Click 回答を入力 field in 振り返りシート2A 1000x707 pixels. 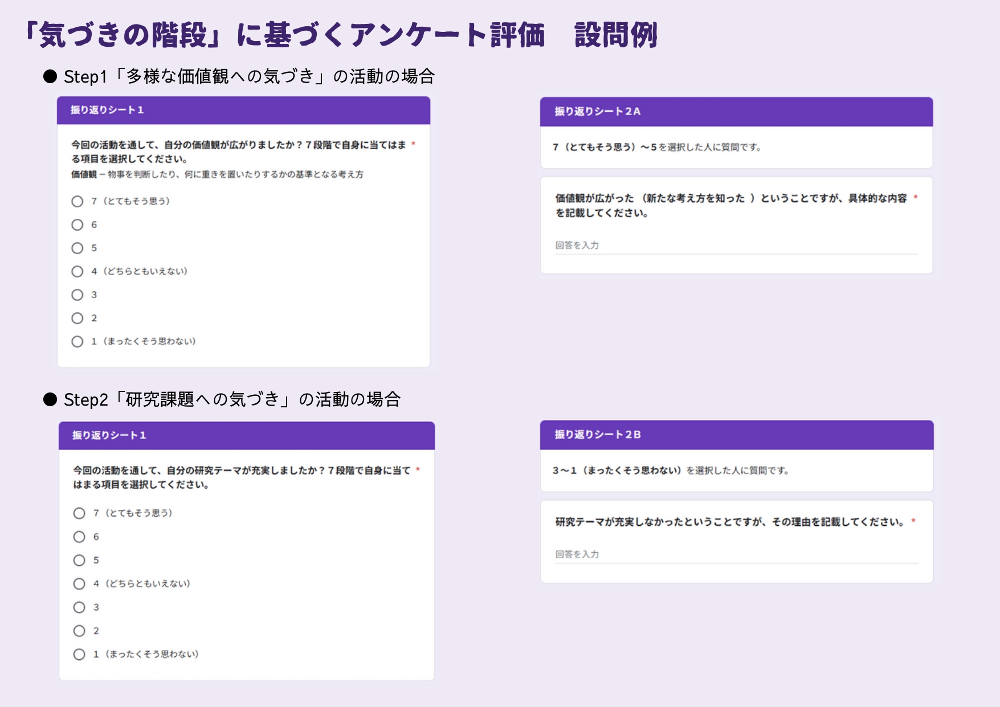tap(736, 246)
